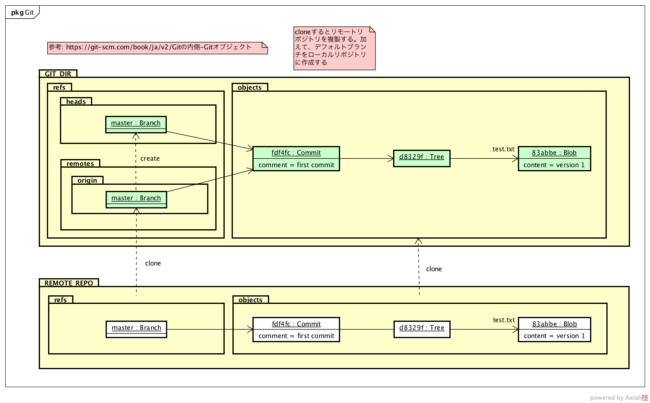
Task: Select the white d8329f : Tree object
Action: [422, 329]
